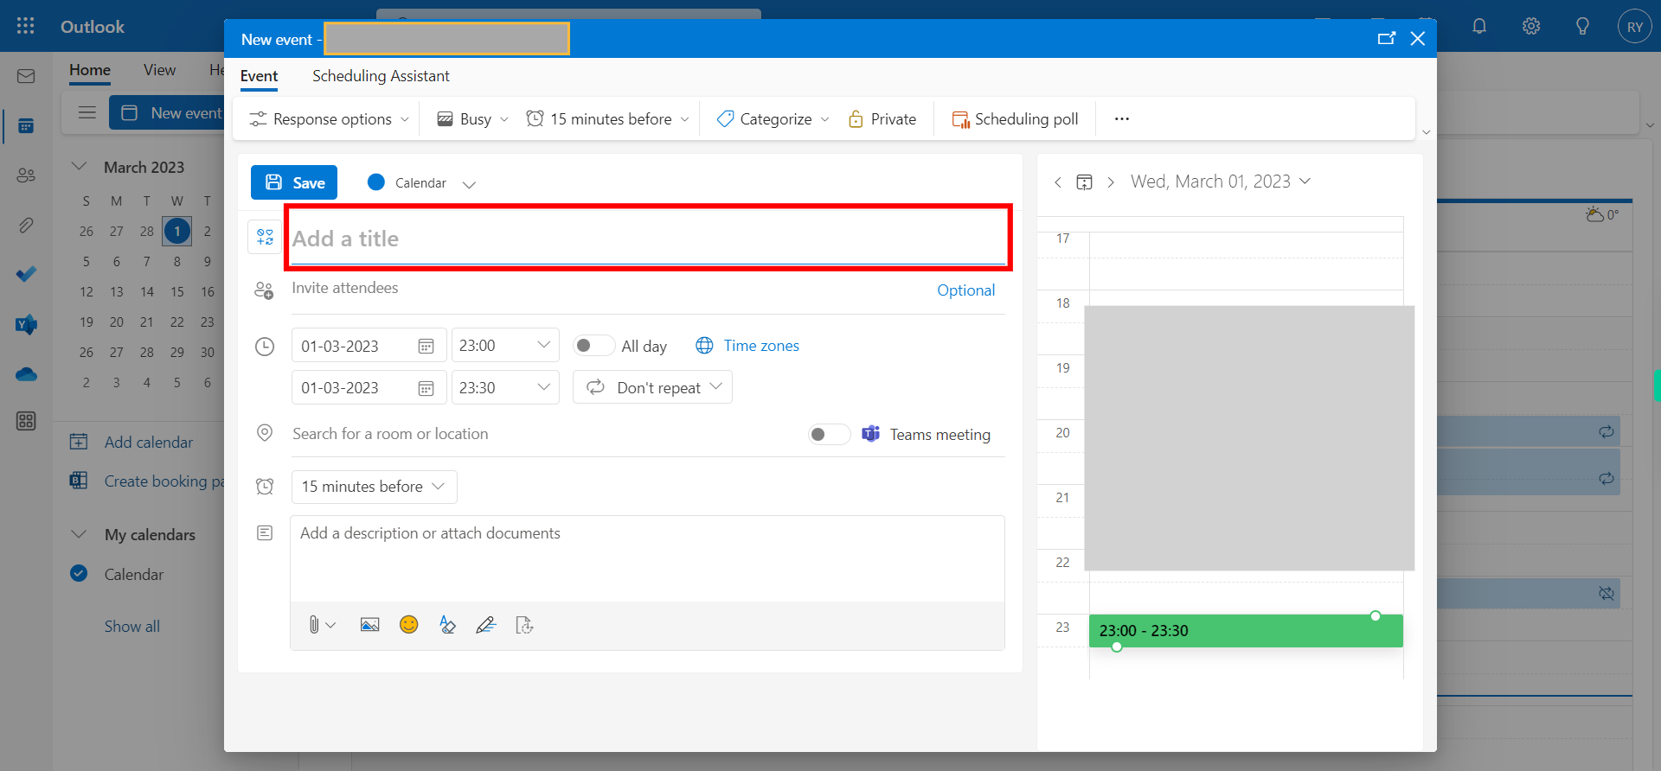Open the 23:30 end time dropdown
Viewport: 1661px width, 771px height.
pyautogui.click(x=505, y=387)
